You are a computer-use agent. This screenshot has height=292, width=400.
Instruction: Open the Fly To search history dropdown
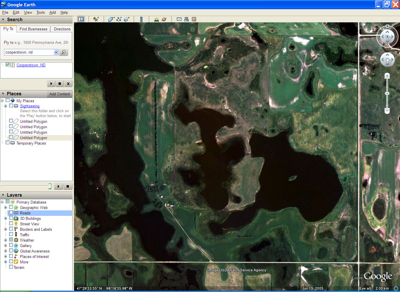56,52
